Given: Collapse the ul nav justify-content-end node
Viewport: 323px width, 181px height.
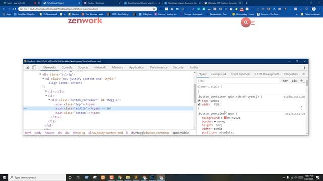Looking at the screenshot, I should (43, 79).
